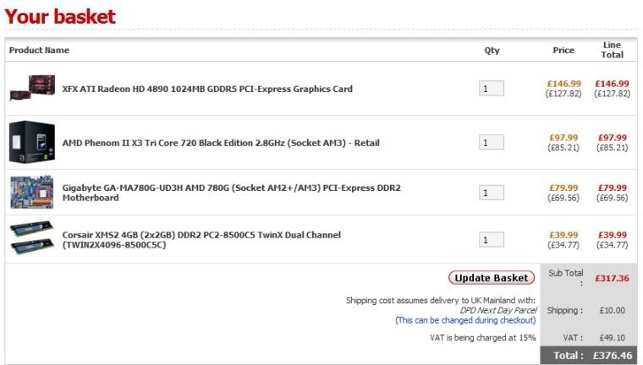The image size is (643, 365).
Task: Open the Gigabyte motherboard product image
Action: pos(32,192)
